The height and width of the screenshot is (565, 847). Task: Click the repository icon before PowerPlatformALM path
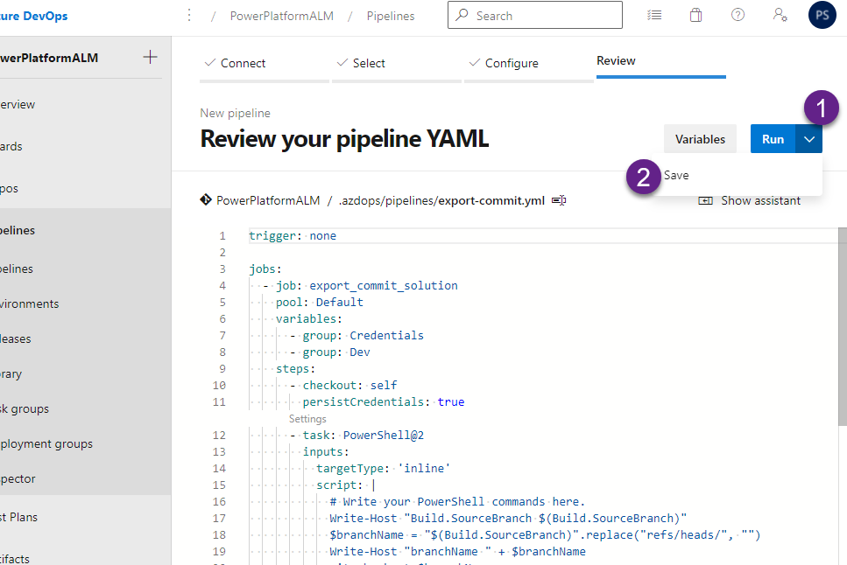click(206, 200)
